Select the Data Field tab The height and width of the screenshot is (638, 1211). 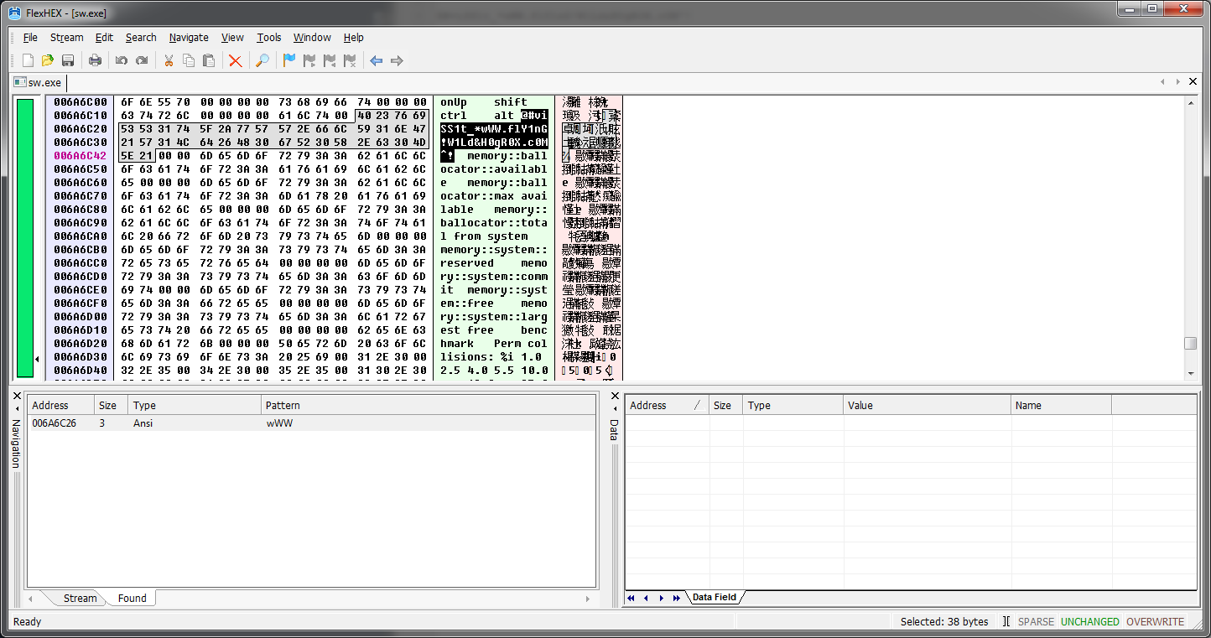[715, 598]
